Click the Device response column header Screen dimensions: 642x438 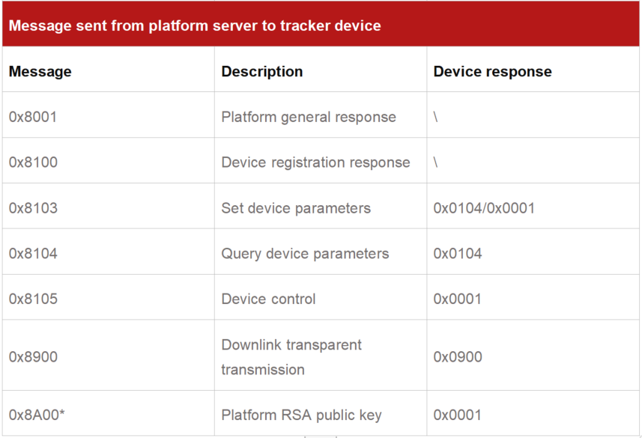point(492,72)
